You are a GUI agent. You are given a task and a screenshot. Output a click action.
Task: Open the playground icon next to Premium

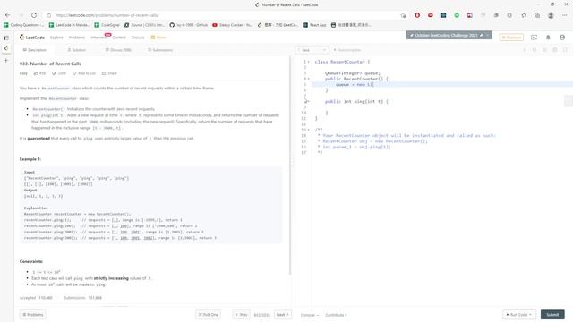click(534, 38)
